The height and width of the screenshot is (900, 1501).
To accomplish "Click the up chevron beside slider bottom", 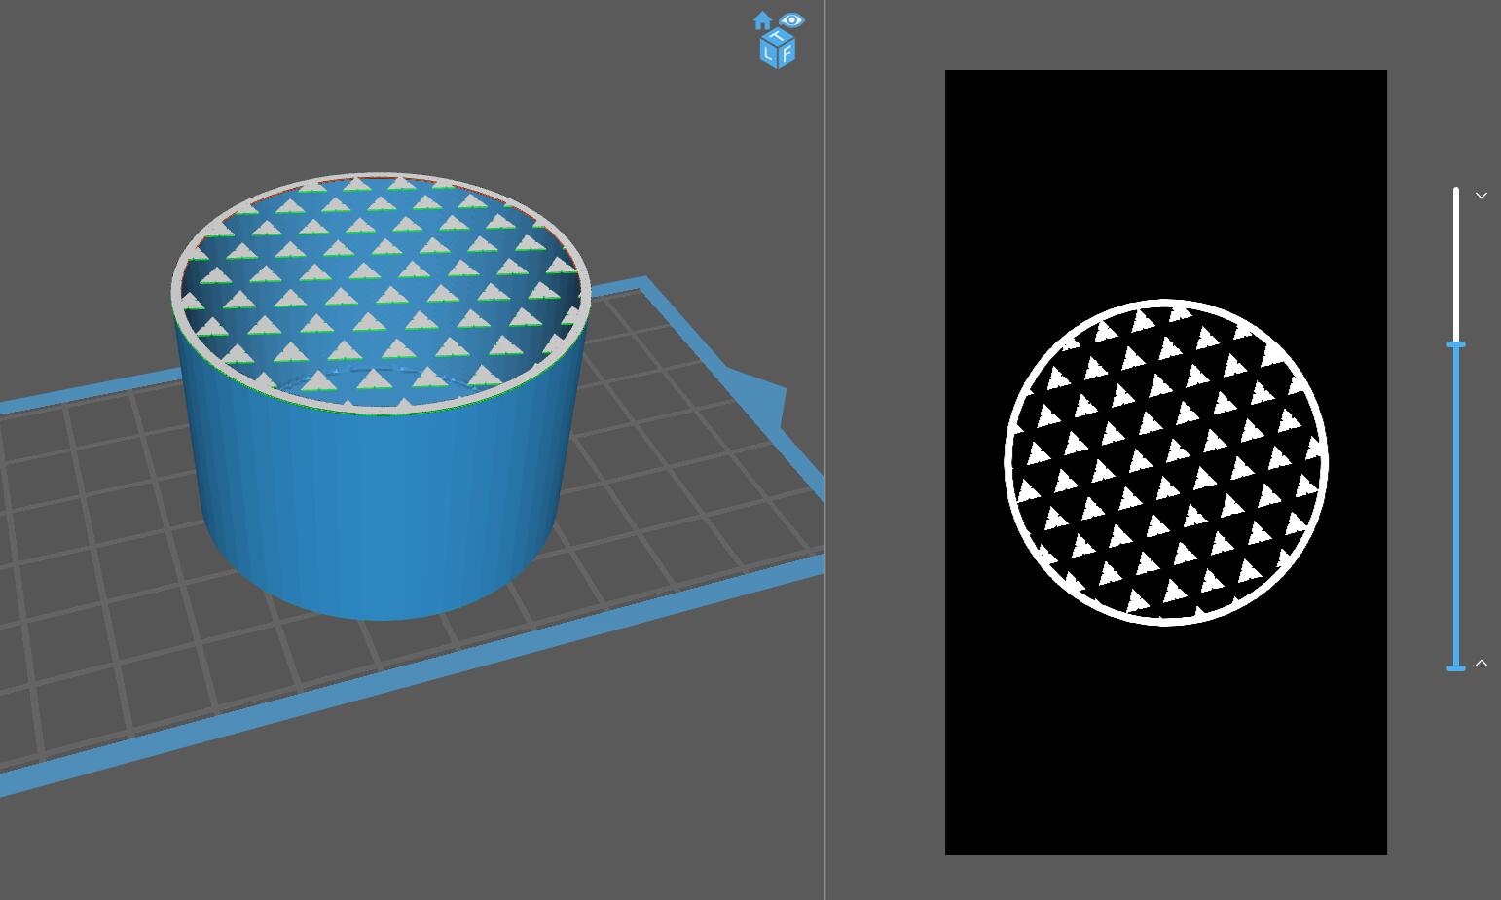I will tap(1482, 663).
